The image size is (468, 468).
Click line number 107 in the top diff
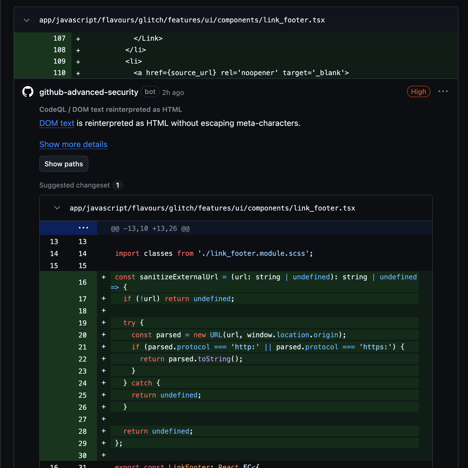click(59, 38)
